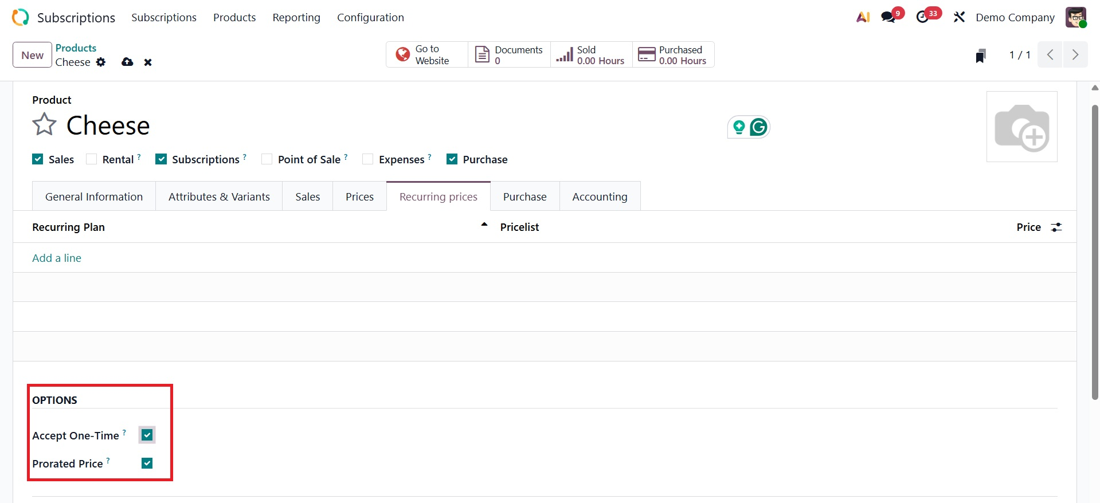The height and width of the screenshot is (503, 1100).
Task: Open conversations chat bubble icon
Action: (889, 17)
